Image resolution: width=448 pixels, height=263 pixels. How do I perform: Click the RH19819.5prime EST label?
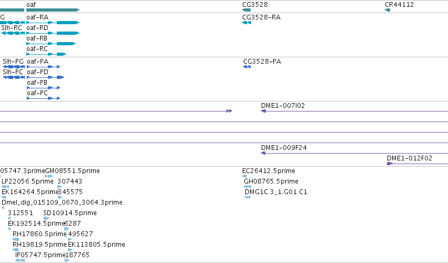tap(39, 245)
